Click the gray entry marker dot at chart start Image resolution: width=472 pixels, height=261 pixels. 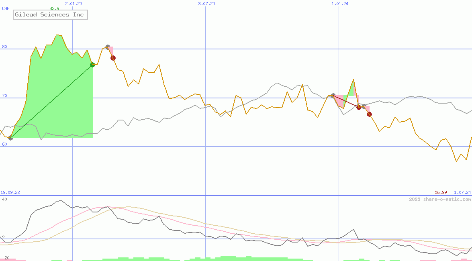click(x=10, y=138)
